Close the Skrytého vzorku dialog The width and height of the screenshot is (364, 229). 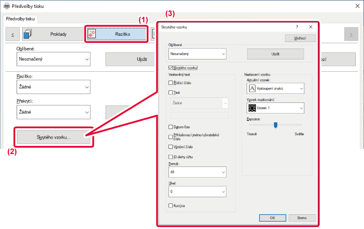(310, 28)
